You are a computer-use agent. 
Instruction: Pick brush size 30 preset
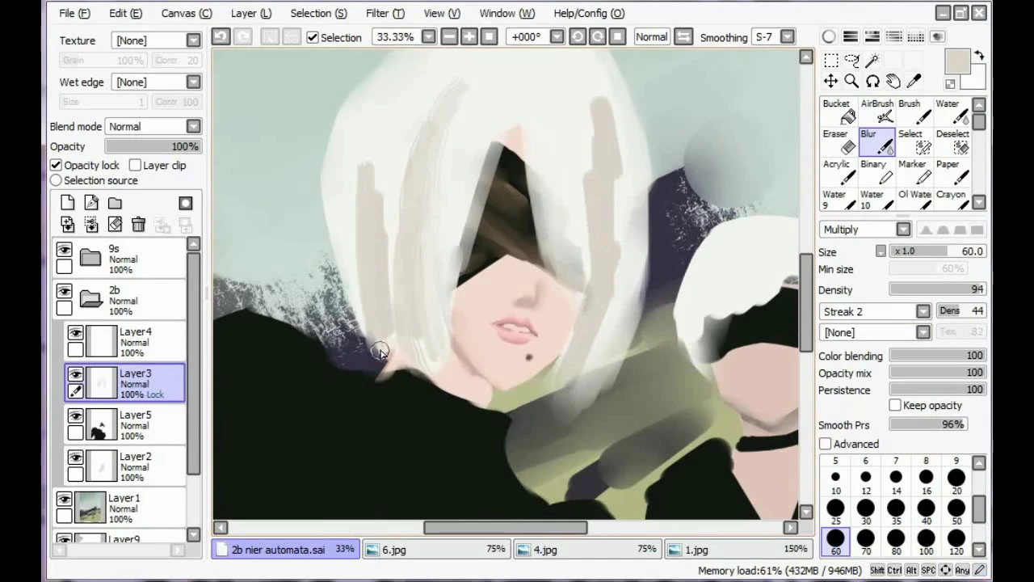click(865, 512)
